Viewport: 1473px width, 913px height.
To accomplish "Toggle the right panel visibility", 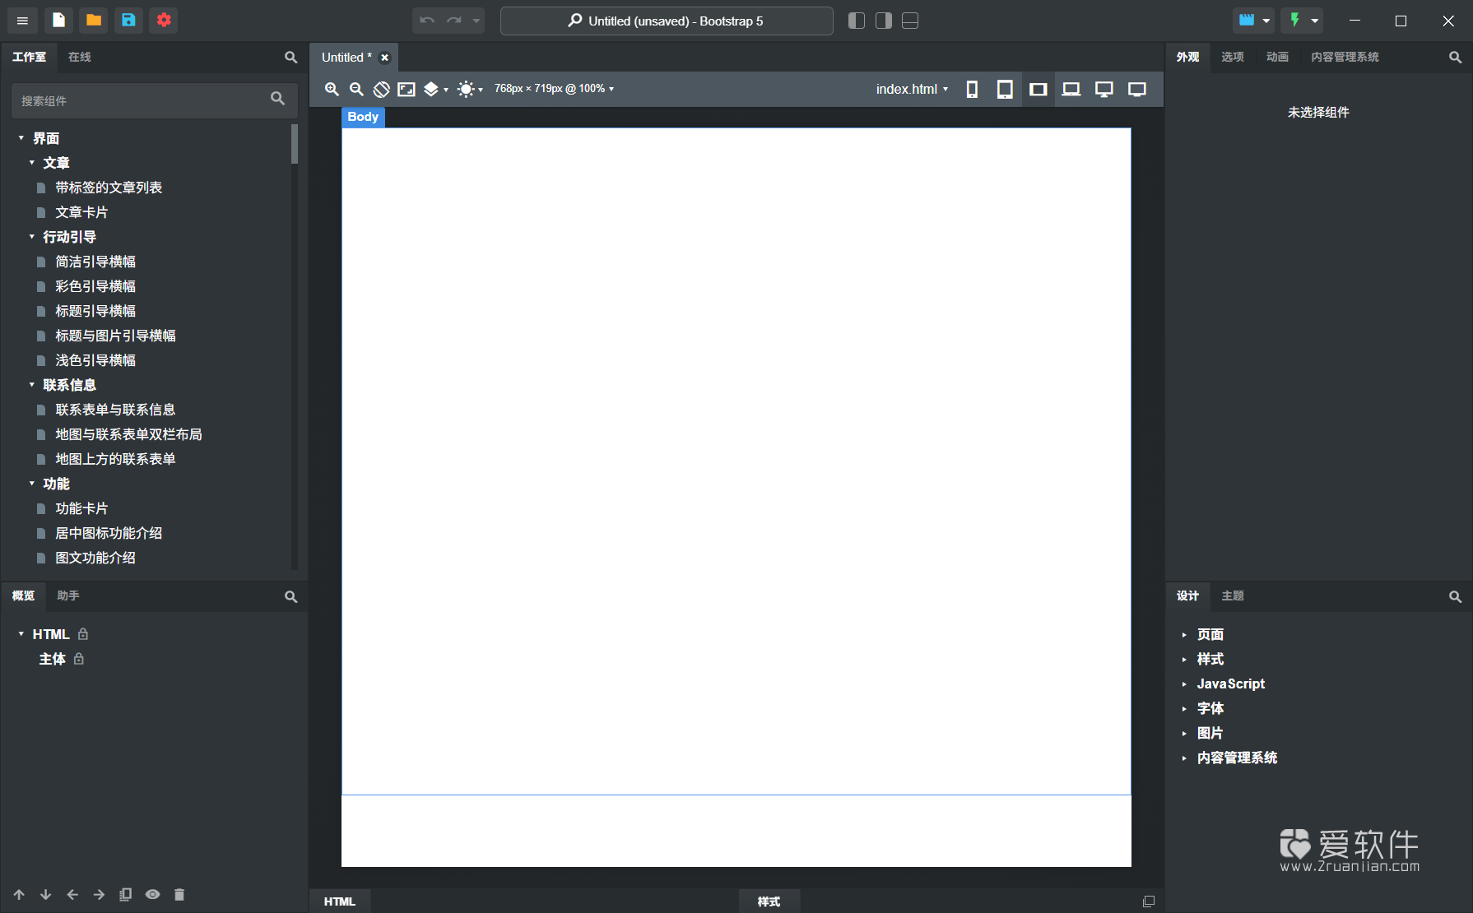I will point(884,21).
